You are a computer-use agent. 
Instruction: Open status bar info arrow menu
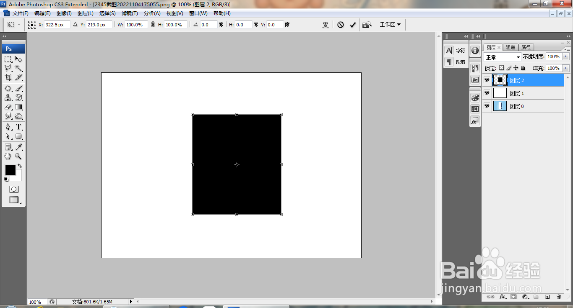click(131, 301)
